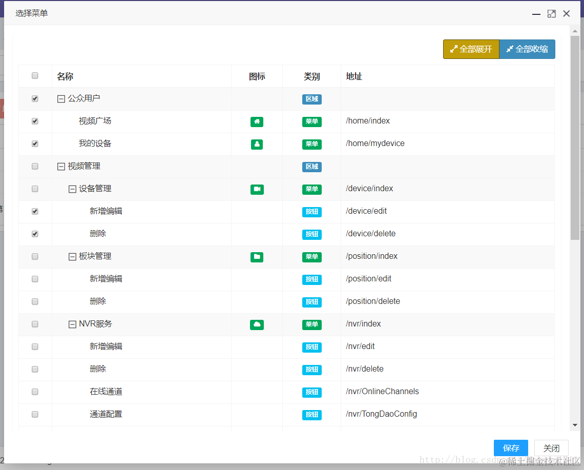Collapse the 视频管理 tree node
Viewport: 584px width, 470px height.
61,167
